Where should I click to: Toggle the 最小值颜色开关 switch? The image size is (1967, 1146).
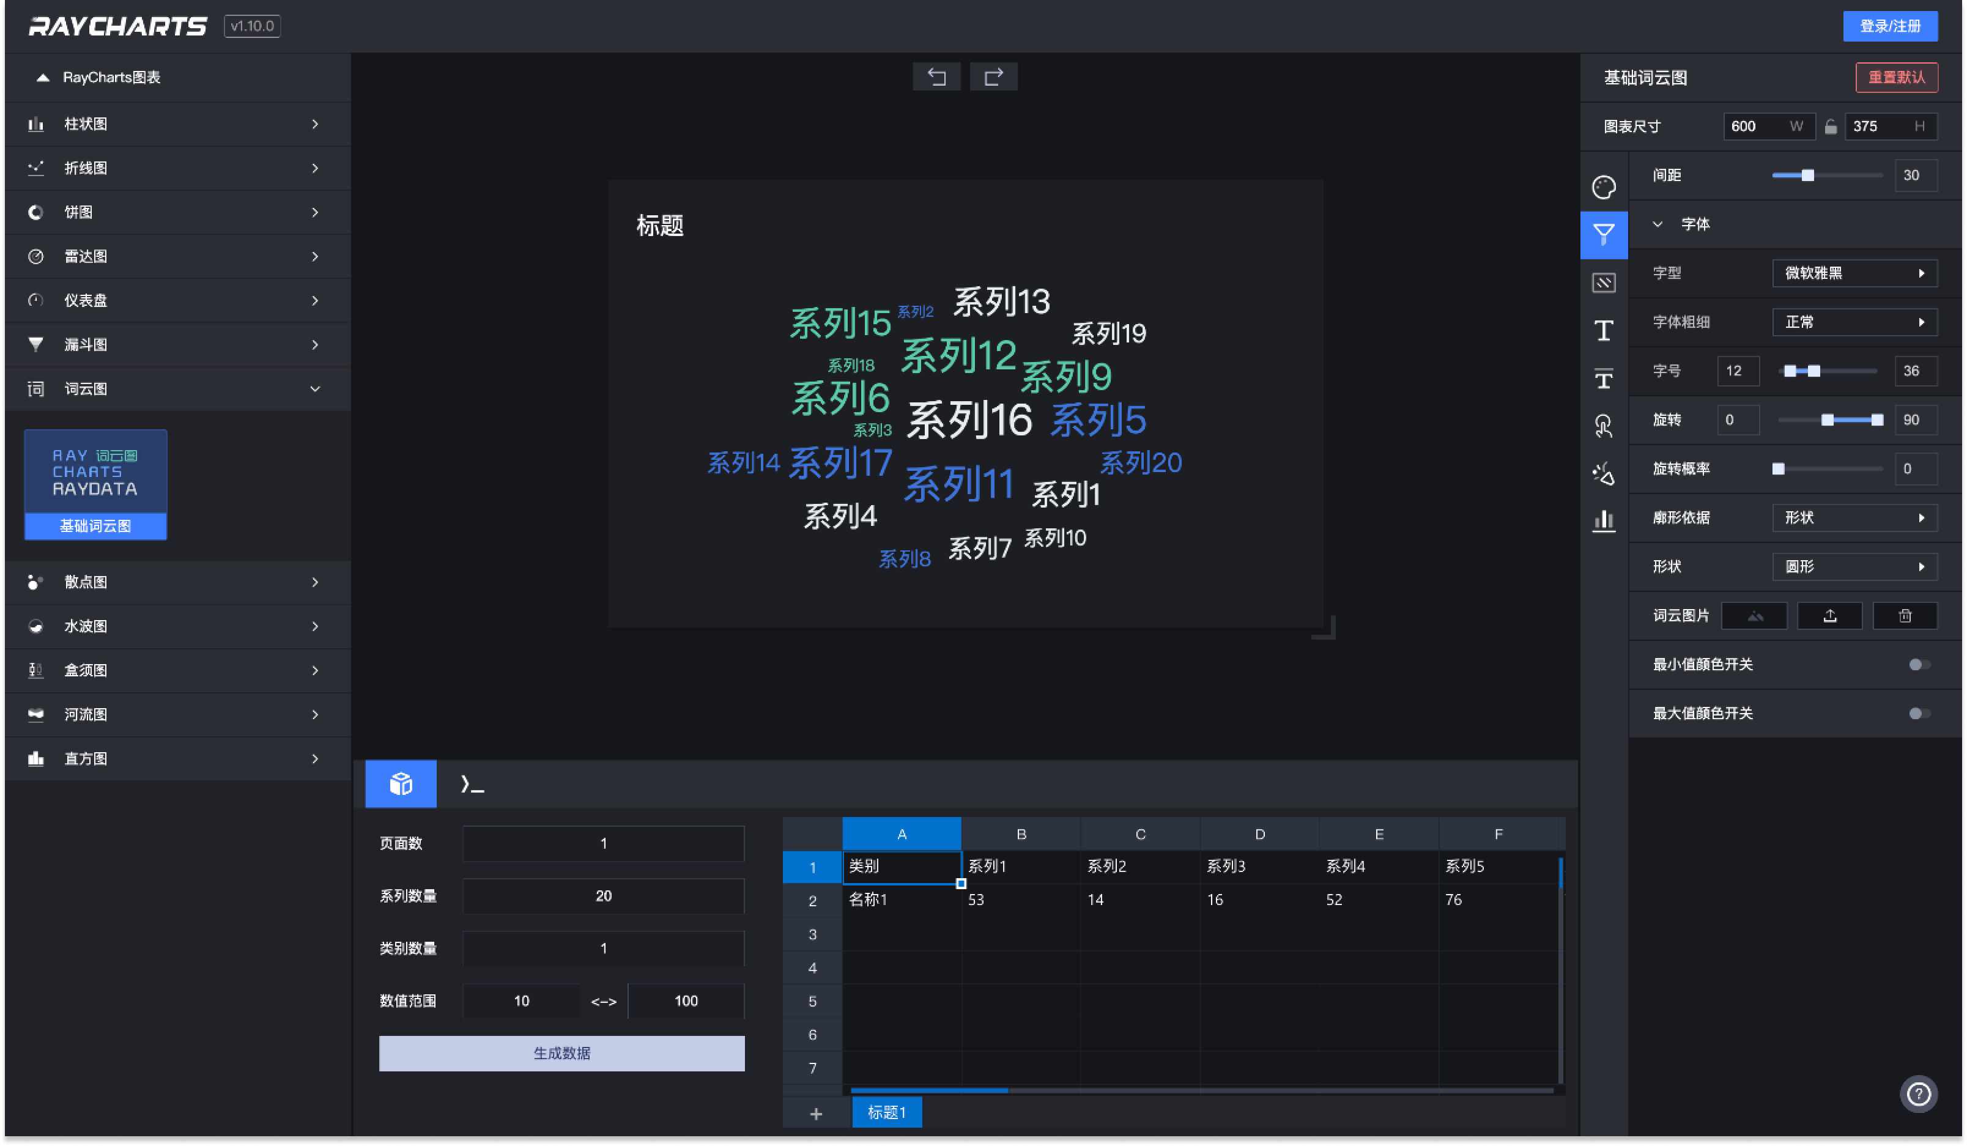click(1919, 664)
